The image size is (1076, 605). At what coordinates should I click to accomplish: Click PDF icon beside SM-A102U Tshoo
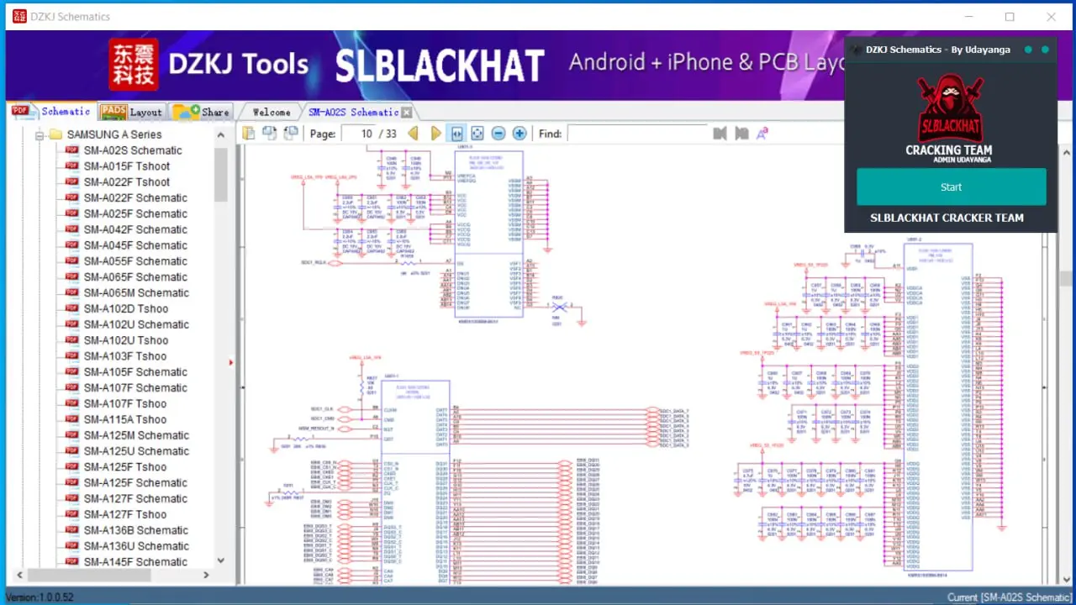(x=71, y=340)
